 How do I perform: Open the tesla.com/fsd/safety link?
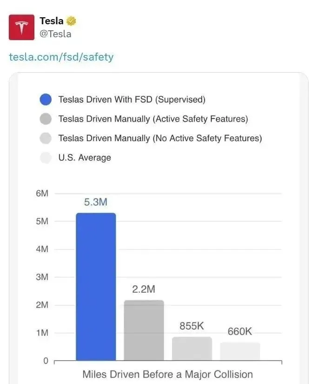61,57
